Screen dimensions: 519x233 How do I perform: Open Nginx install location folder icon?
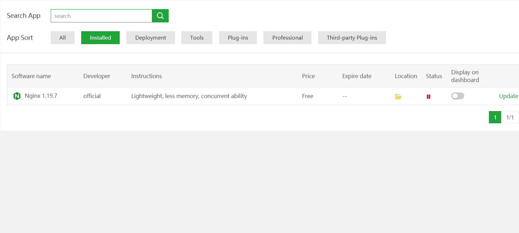[x=398, y=96]
